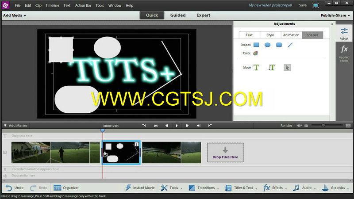
Task: Go to previous edit point
Action: tap(144, 126)
